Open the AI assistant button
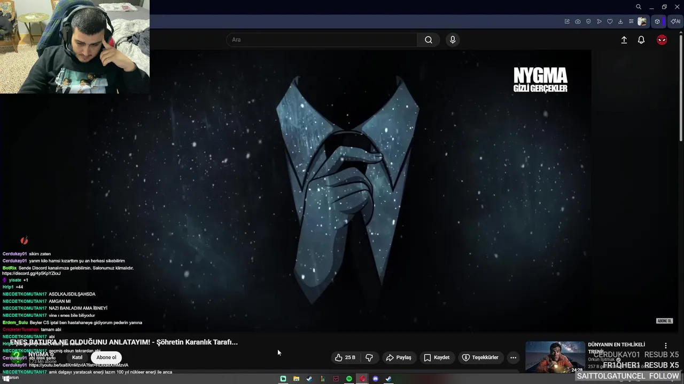 (675, 21)
